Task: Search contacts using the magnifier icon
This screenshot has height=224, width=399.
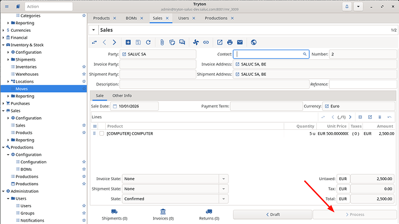Action: pos(305,54)
